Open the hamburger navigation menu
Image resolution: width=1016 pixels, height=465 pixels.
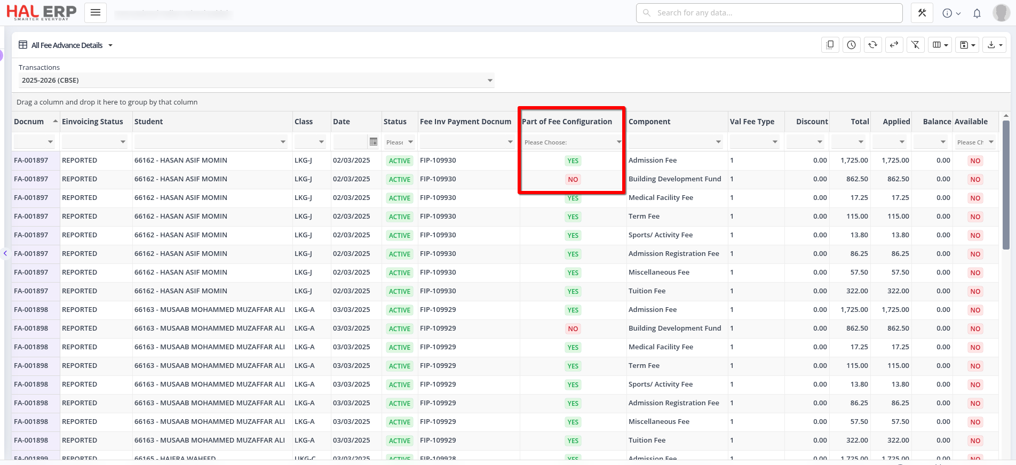pyautogui.click(x=96, y=13)
